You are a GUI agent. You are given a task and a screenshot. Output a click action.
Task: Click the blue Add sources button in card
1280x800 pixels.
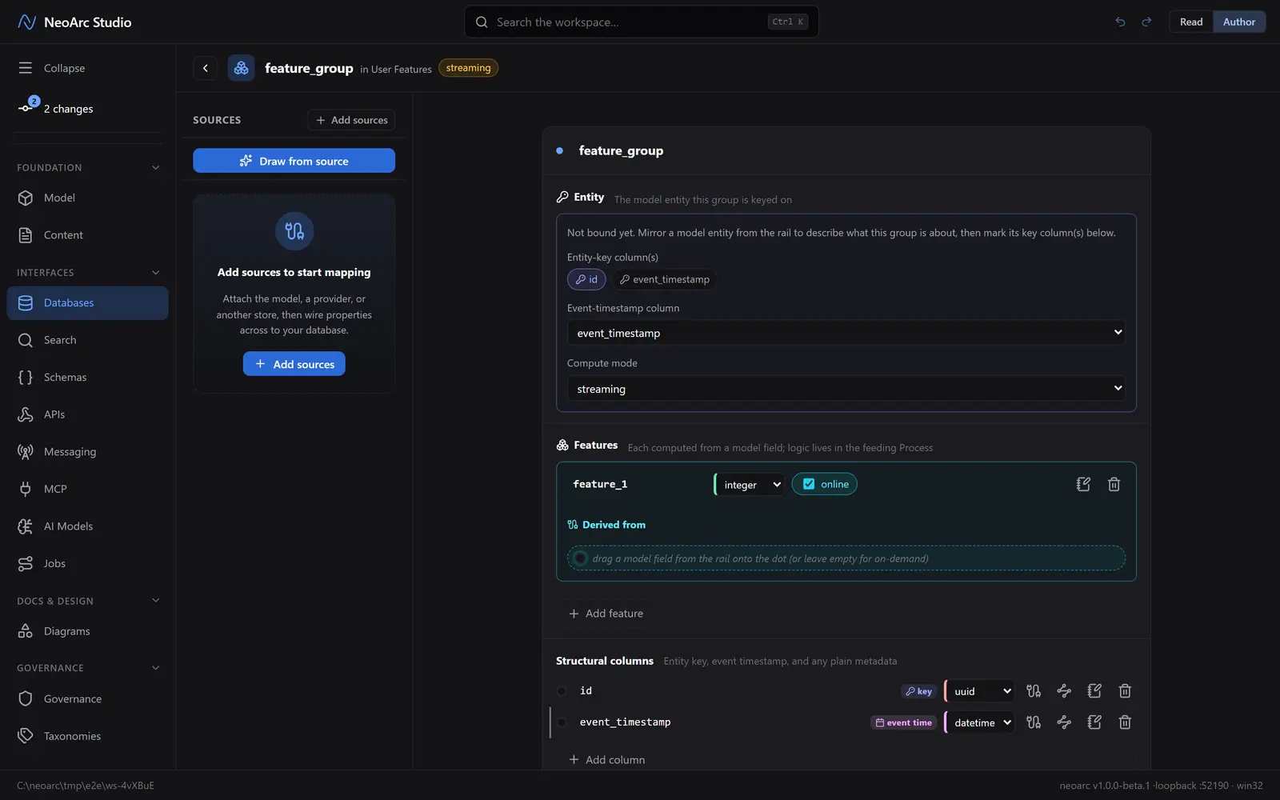click(294, 364)
